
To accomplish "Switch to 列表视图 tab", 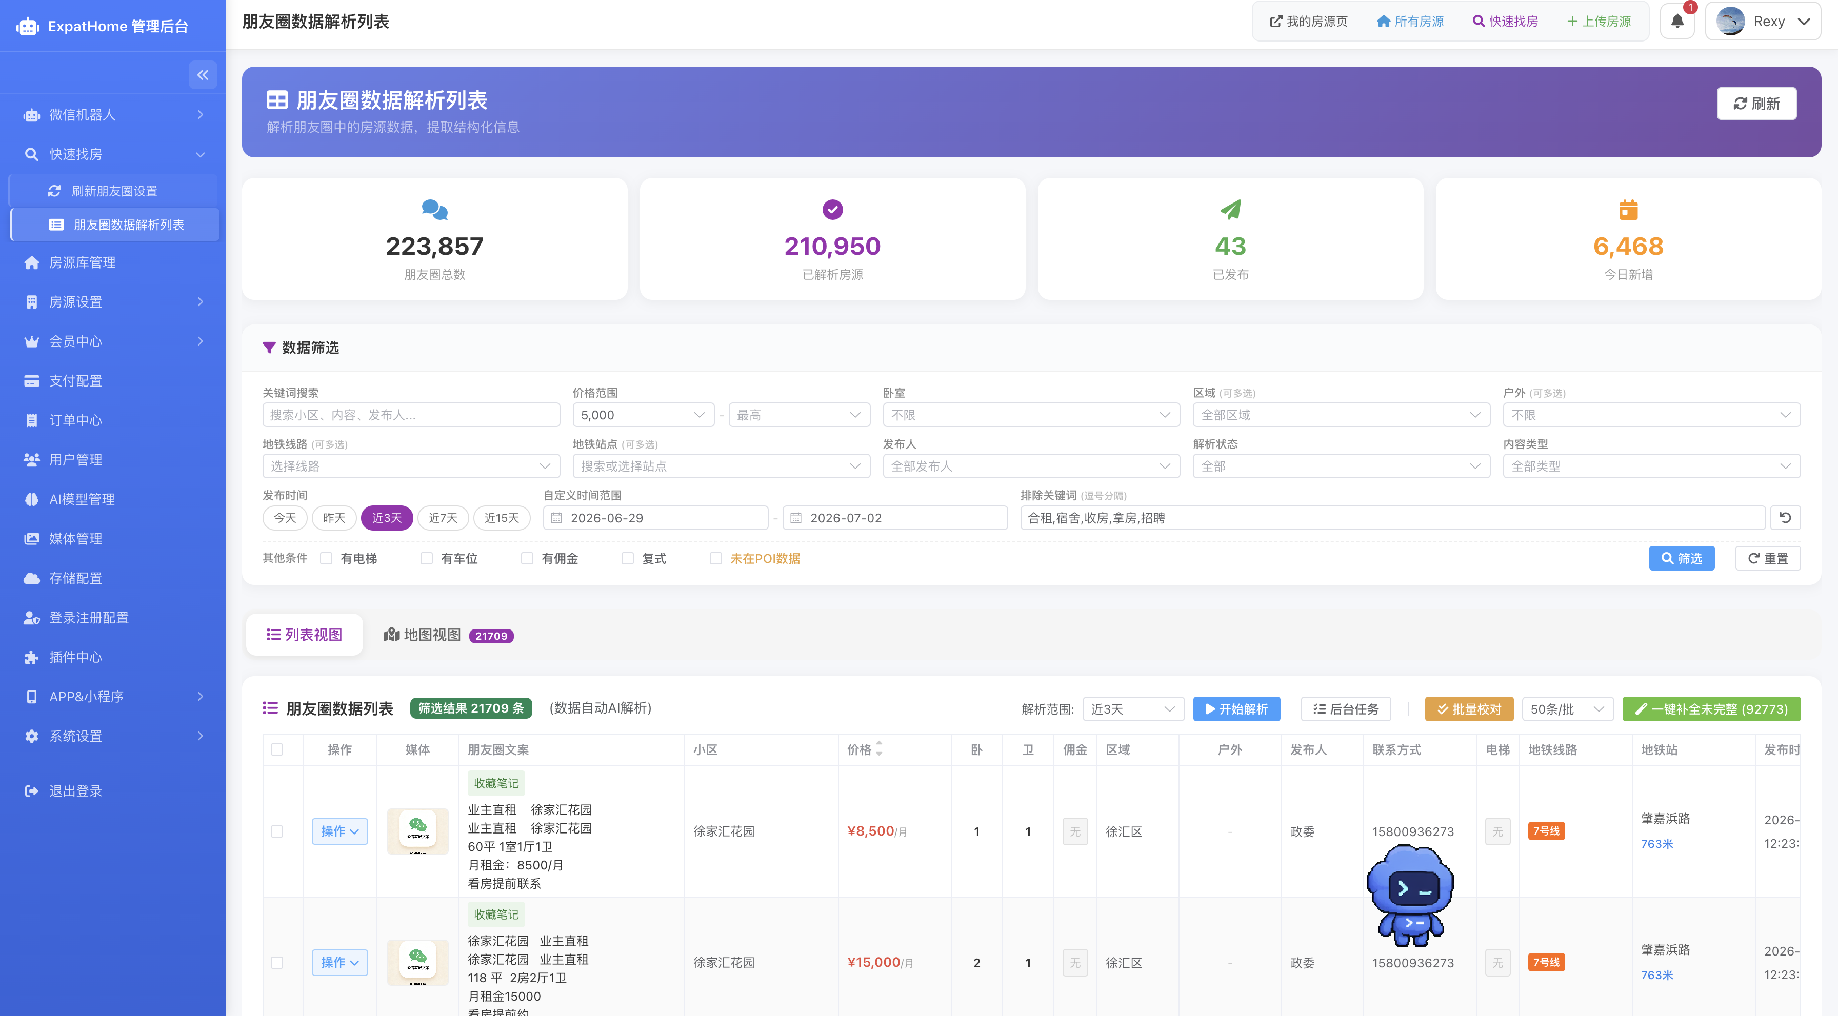I will [x=305, y=635].
